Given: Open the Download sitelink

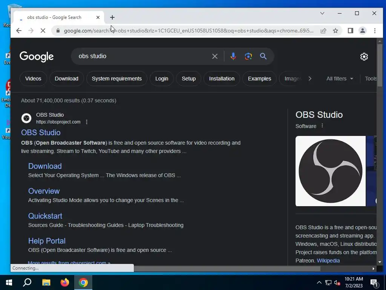Looking at the screenshot, I should (45, 166).
